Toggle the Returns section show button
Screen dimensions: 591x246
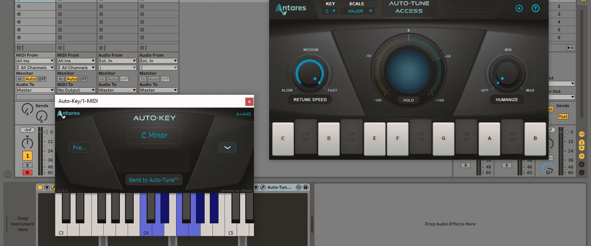coord(582,148)
